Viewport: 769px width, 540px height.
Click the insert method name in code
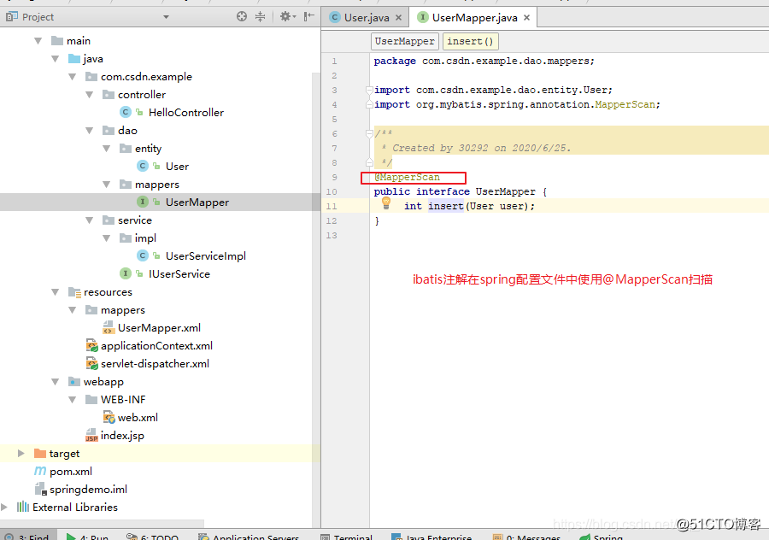point(445,206)
